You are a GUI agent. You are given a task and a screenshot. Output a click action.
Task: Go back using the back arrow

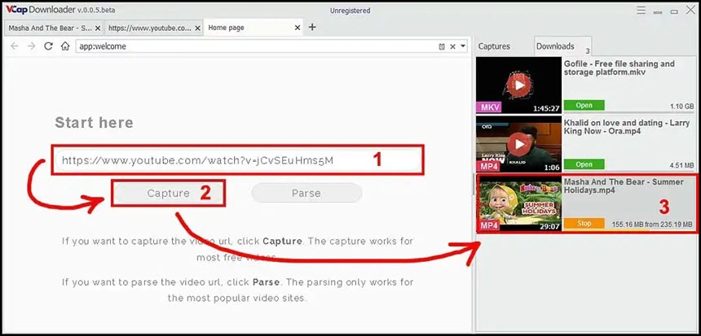point(15,46)
